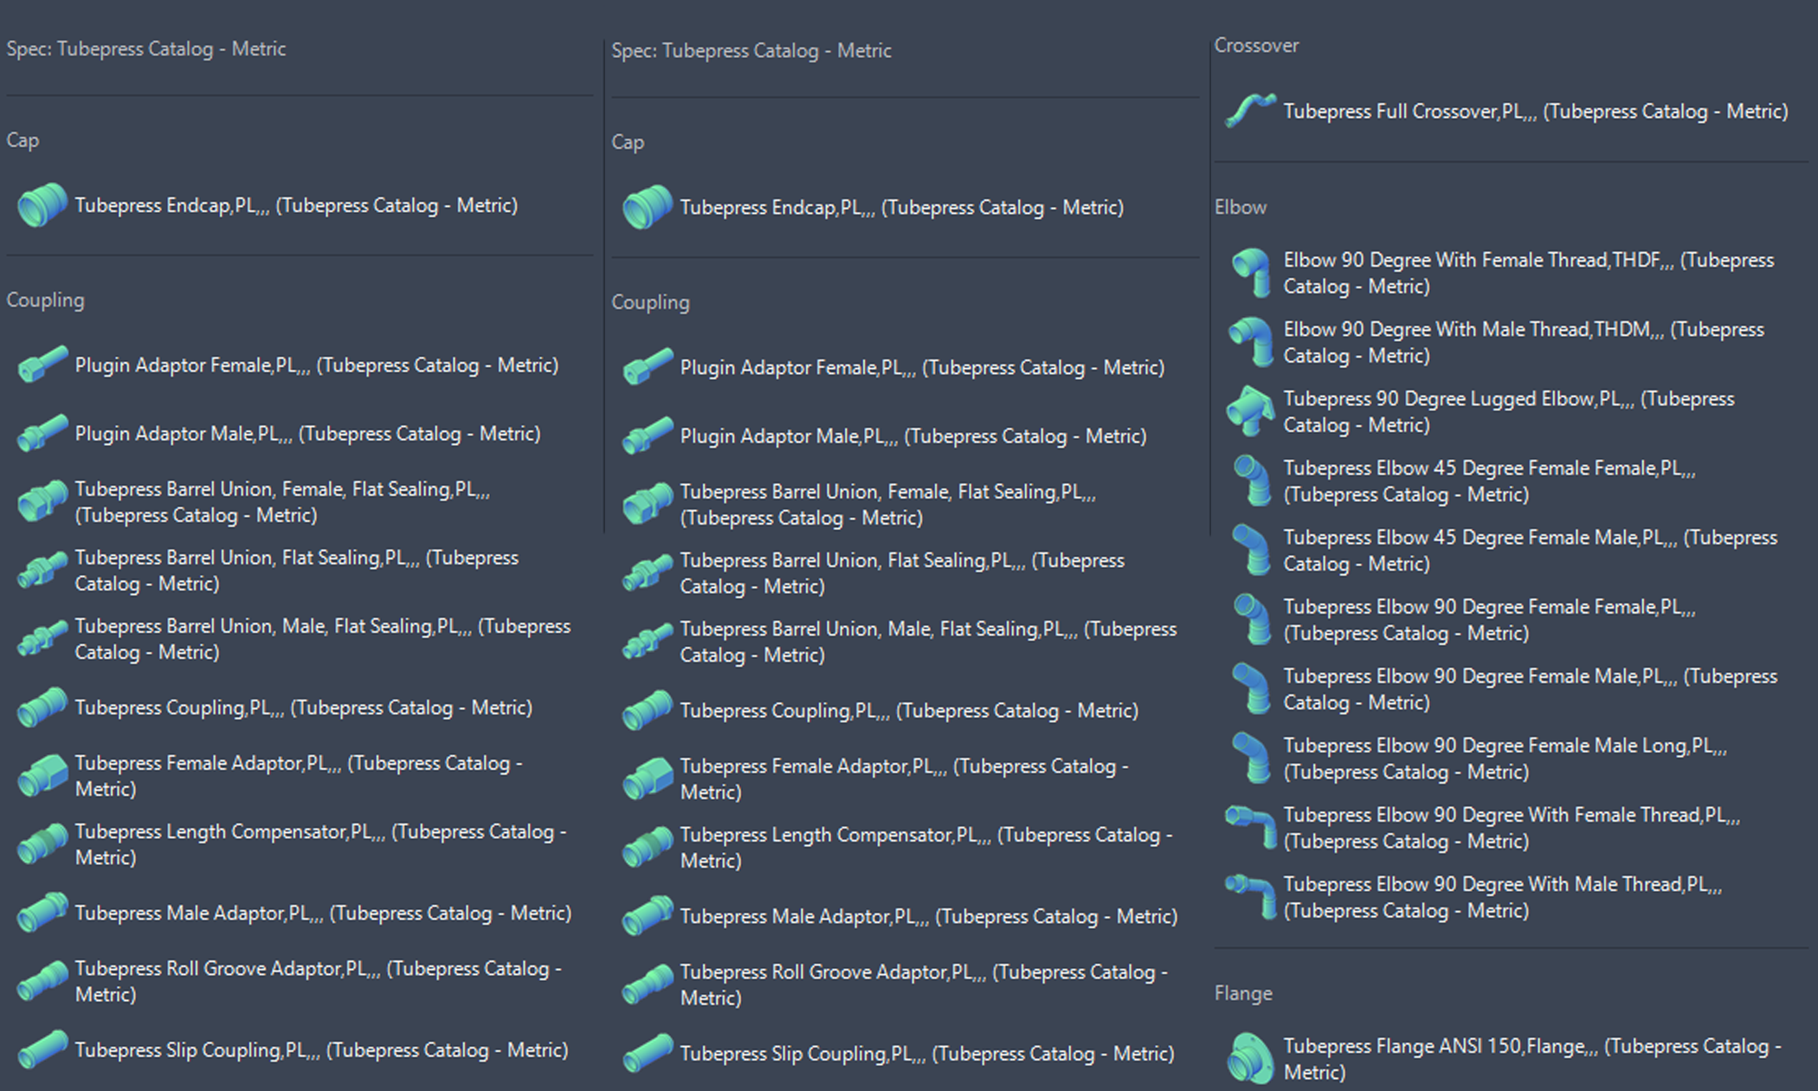Select Tubepress Coupling entry in middle column
Image resolution: width=1818 pixels, height=1091 pixels.
pyautogui.click(x=908, y=711)
